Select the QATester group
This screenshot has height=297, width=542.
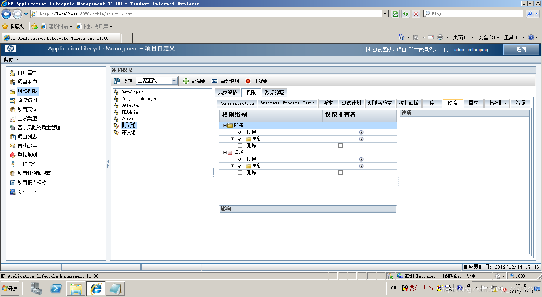coord(131,105)
